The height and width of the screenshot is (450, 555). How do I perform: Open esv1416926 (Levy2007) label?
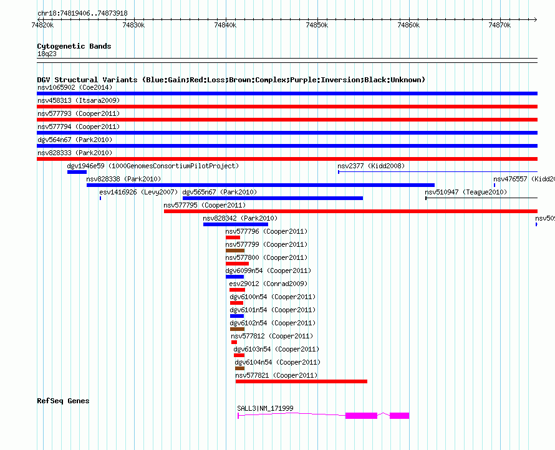(x=138, y=192)
